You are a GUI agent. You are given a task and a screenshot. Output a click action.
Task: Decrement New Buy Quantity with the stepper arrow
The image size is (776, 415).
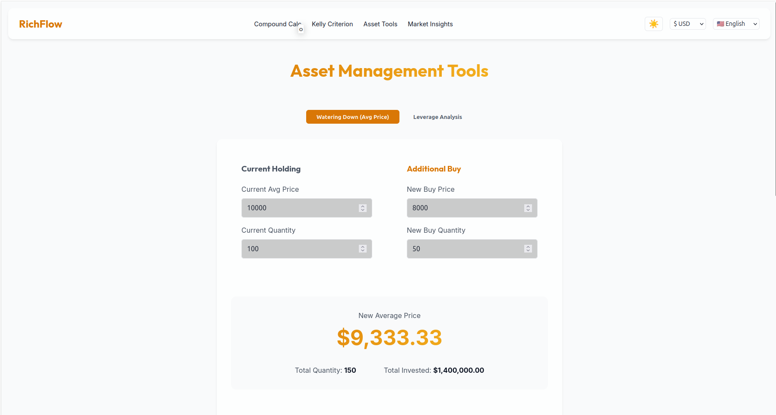click(528, 251)
